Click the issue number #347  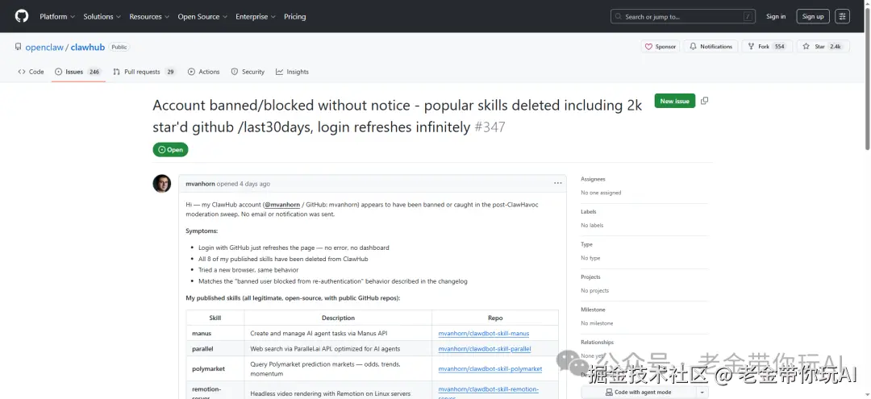pos(490,127)
